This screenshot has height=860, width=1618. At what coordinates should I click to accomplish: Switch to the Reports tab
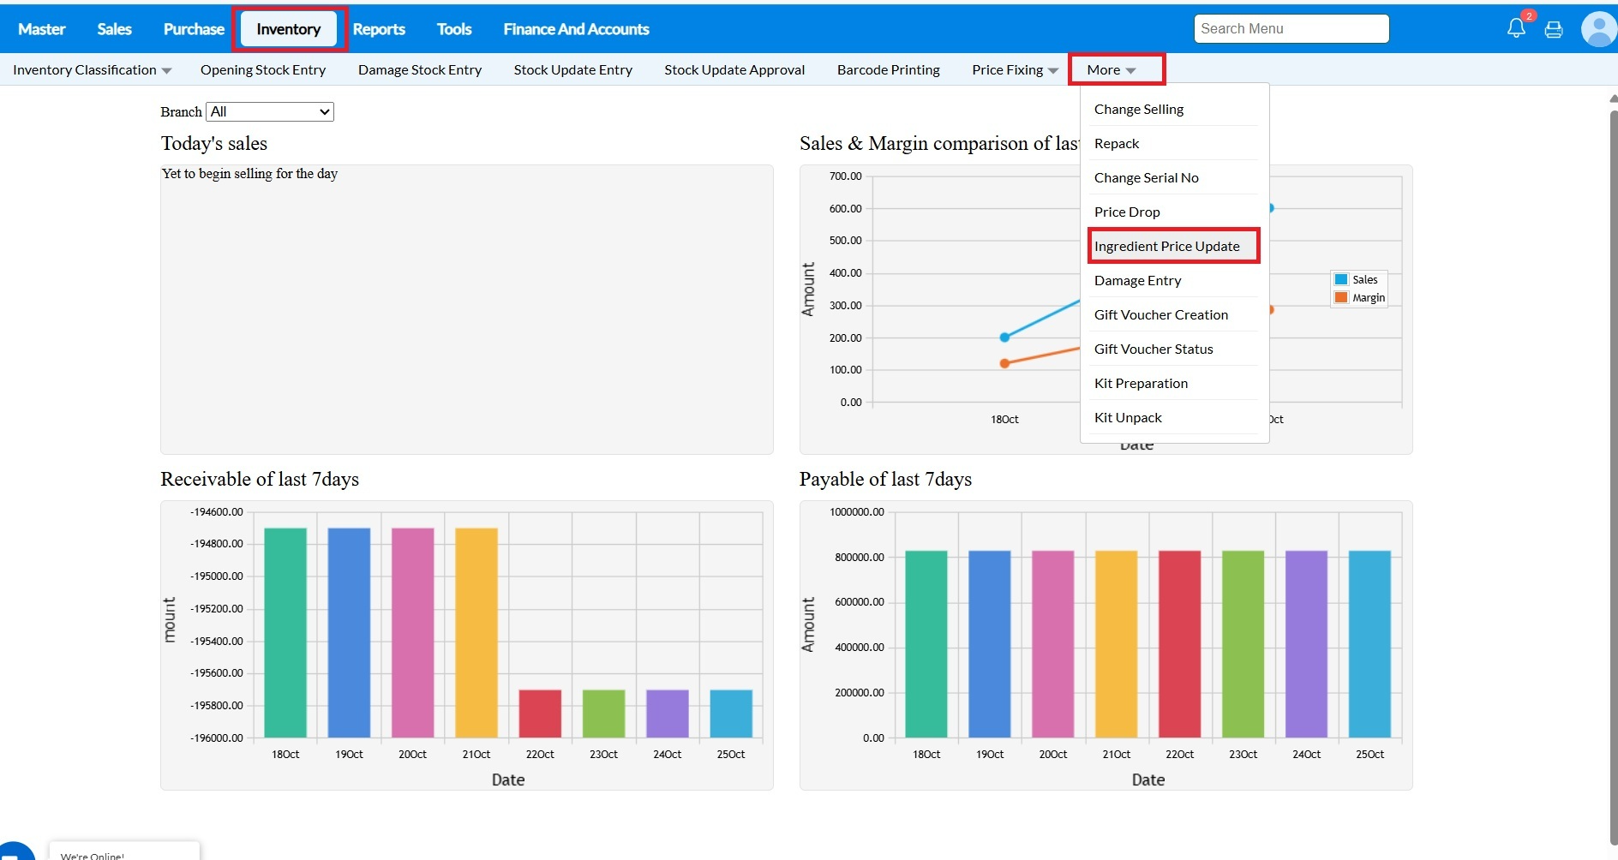click(x=379, y=29)
